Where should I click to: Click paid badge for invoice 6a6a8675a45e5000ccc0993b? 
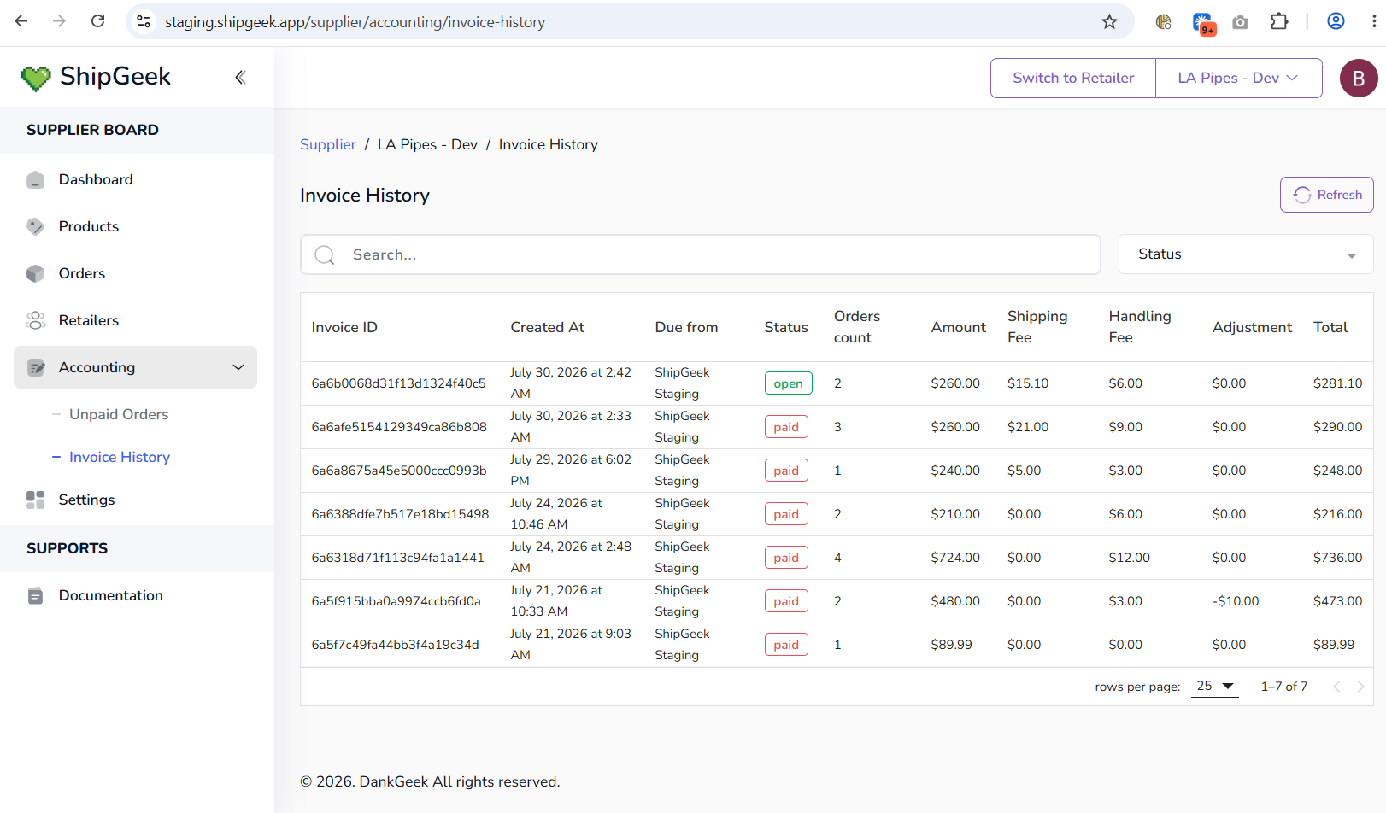point(786,471)
